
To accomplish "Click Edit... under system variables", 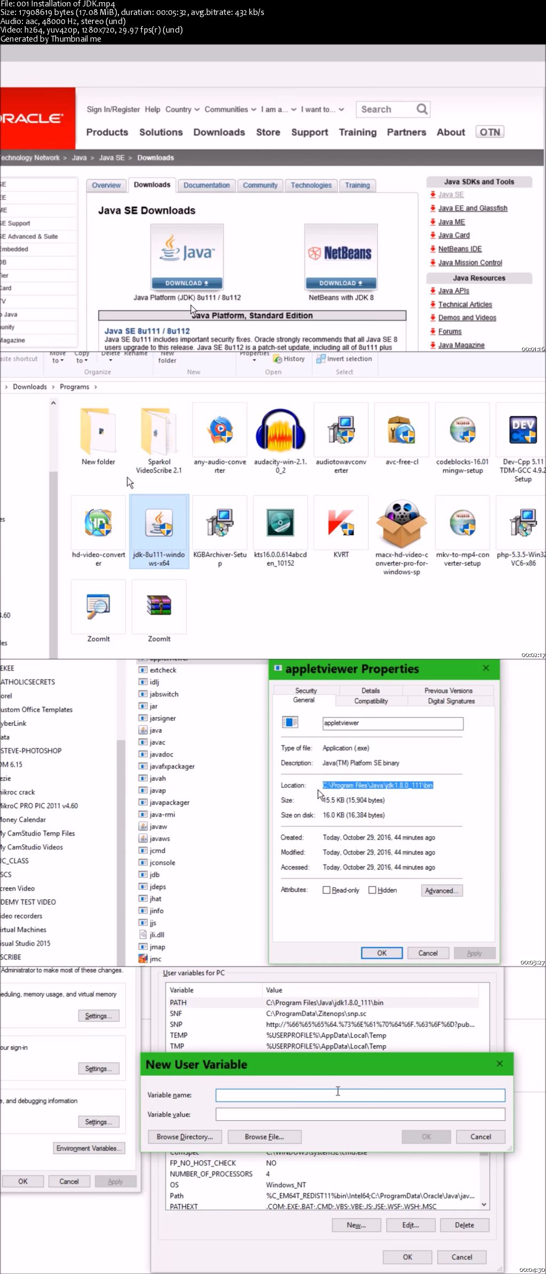I will click(x=411, y=1225).
